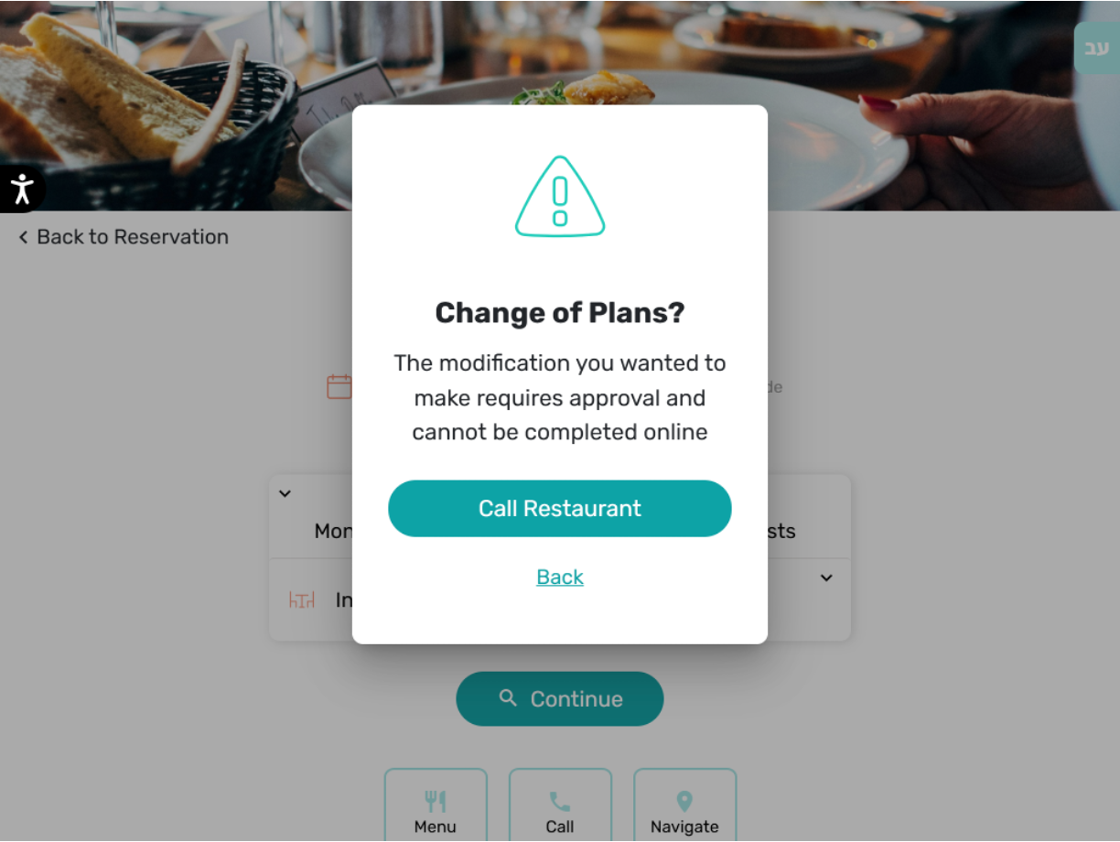This screenshot has width=1120, height=842.
Task: Tap the Call phone icon
Action: (x=560, y=803)
